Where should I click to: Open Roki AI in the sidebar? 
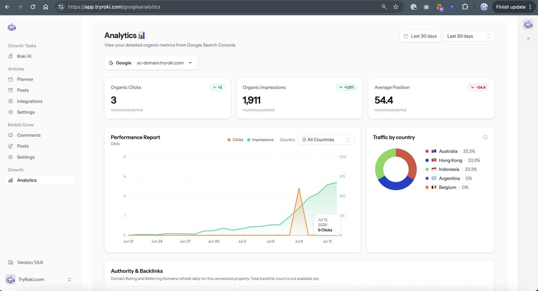coord(40,56)
